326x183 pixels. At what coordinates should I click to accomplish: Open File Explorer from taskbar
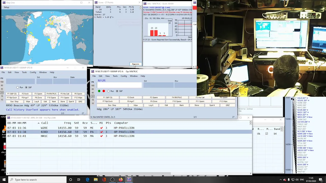tap(96, 180)
